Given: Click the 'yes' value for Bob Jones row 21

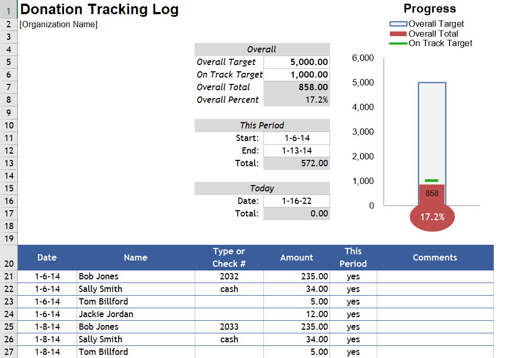Looking at the screenshot, I should 353,276.
